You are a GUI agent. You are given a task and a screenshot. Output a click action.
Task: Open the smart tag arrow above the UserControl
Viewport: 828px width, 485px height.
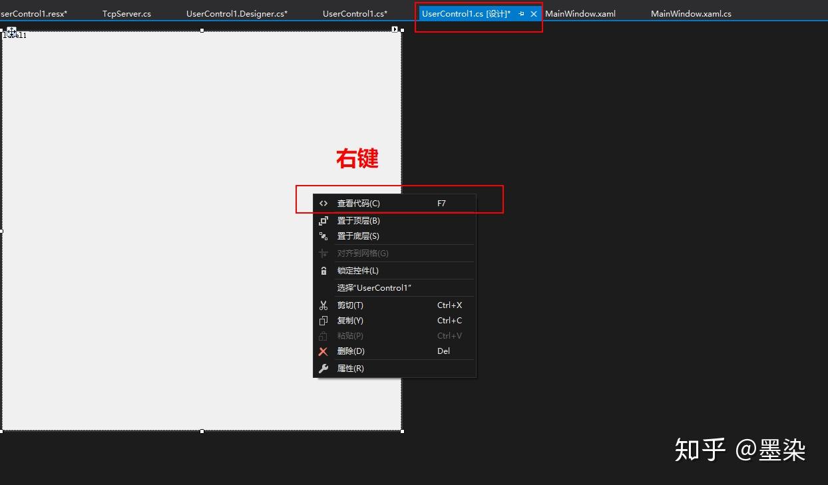(395, 29)
